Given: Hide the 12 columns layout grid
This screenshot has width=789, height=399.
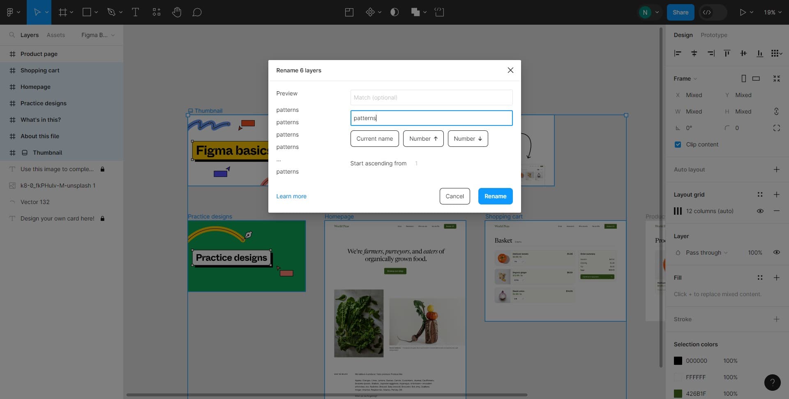Looking at the screenshot, I should (x=760, y=211).
